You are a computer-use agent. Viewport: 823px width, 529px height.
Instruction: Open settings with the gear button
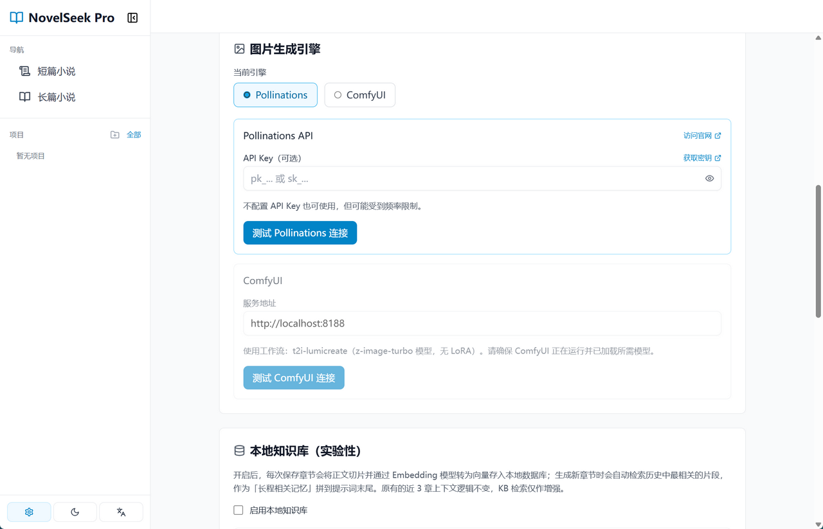click(29, 512)
